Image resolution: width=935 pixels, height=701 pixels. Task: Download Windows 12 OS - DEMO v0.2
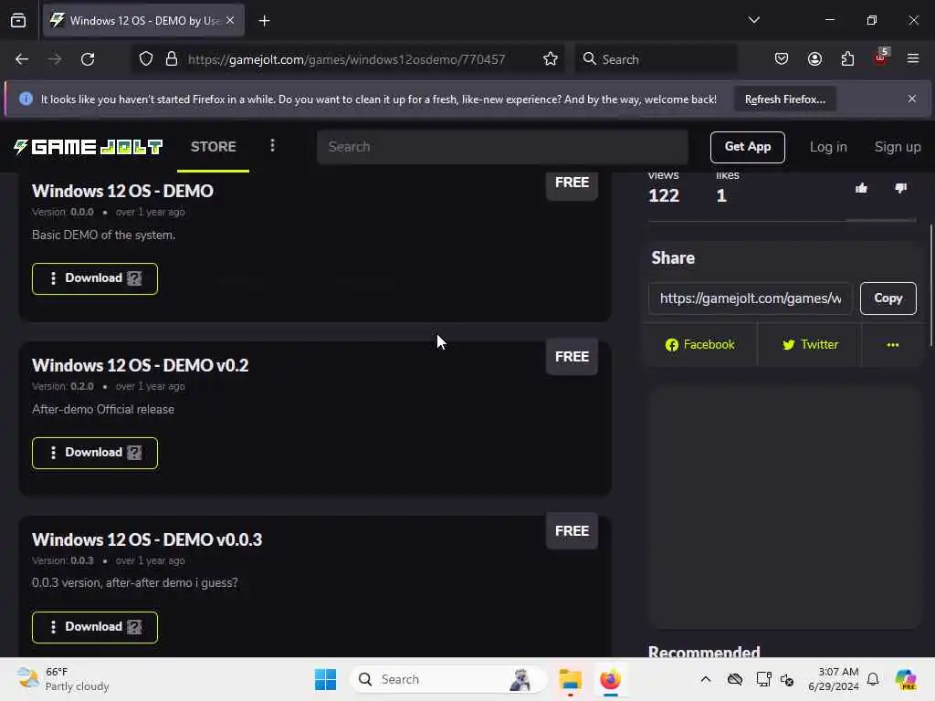tap(95, 453)
